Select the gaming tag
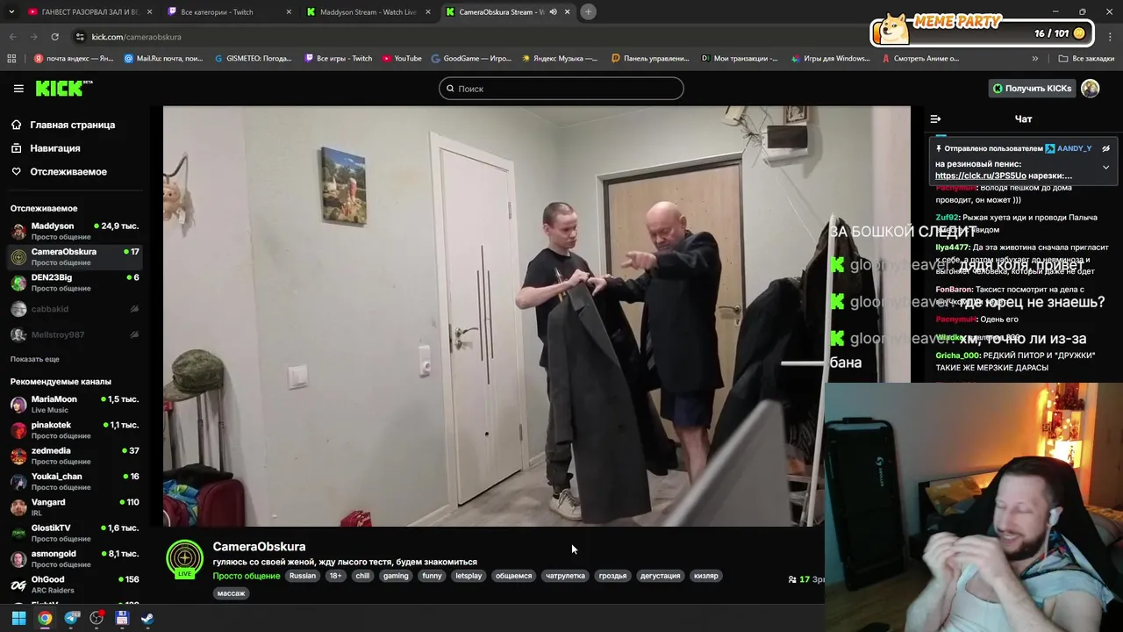Screen dimensions: 1123x632 click(396, 576)
